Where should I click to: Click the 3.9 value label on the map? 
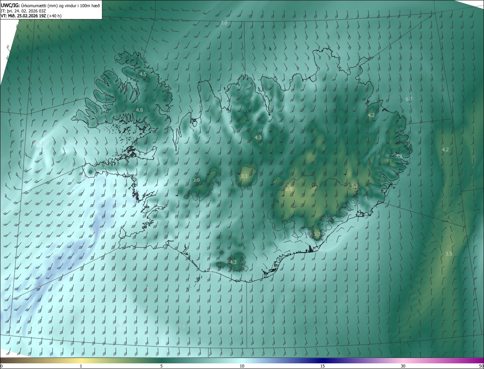pos(196,180)
